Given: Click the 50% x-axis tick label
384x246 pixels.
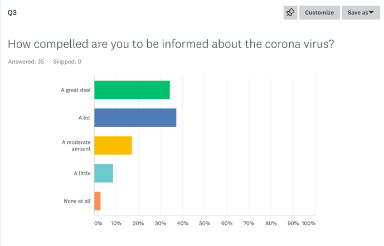Looking at the screenshot, I should 205,223.
